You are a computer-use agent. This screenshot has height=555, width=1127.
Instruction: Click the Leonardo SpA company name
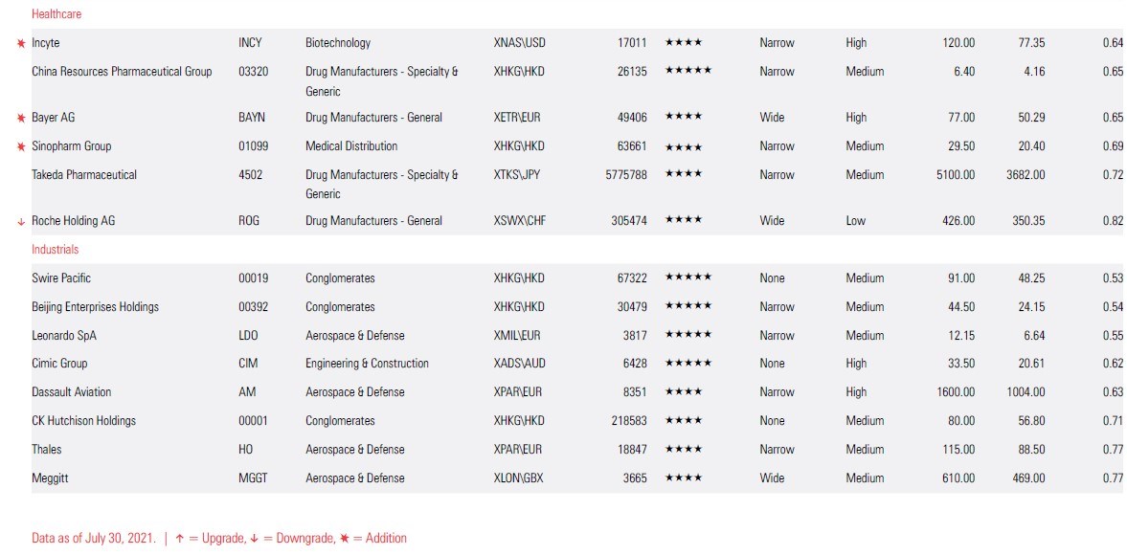pos(64,335)
